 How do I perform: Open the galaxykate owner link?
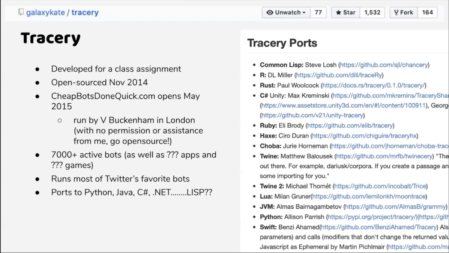46,12
